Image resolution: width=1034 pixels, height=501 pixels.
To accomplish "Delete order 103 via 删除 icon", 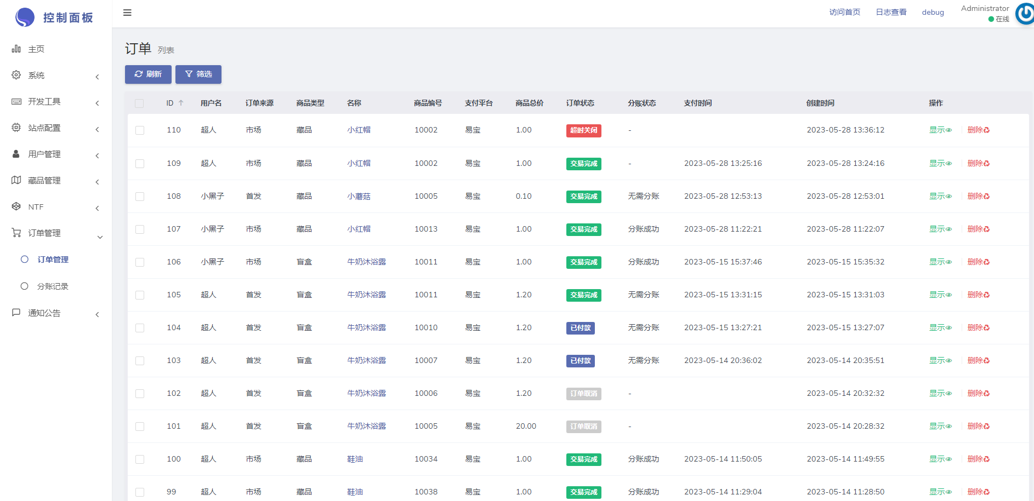I will 987,360.
